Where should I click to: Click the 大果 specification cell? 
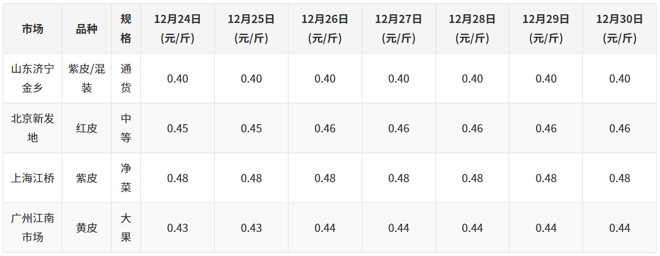coord(126,228)
